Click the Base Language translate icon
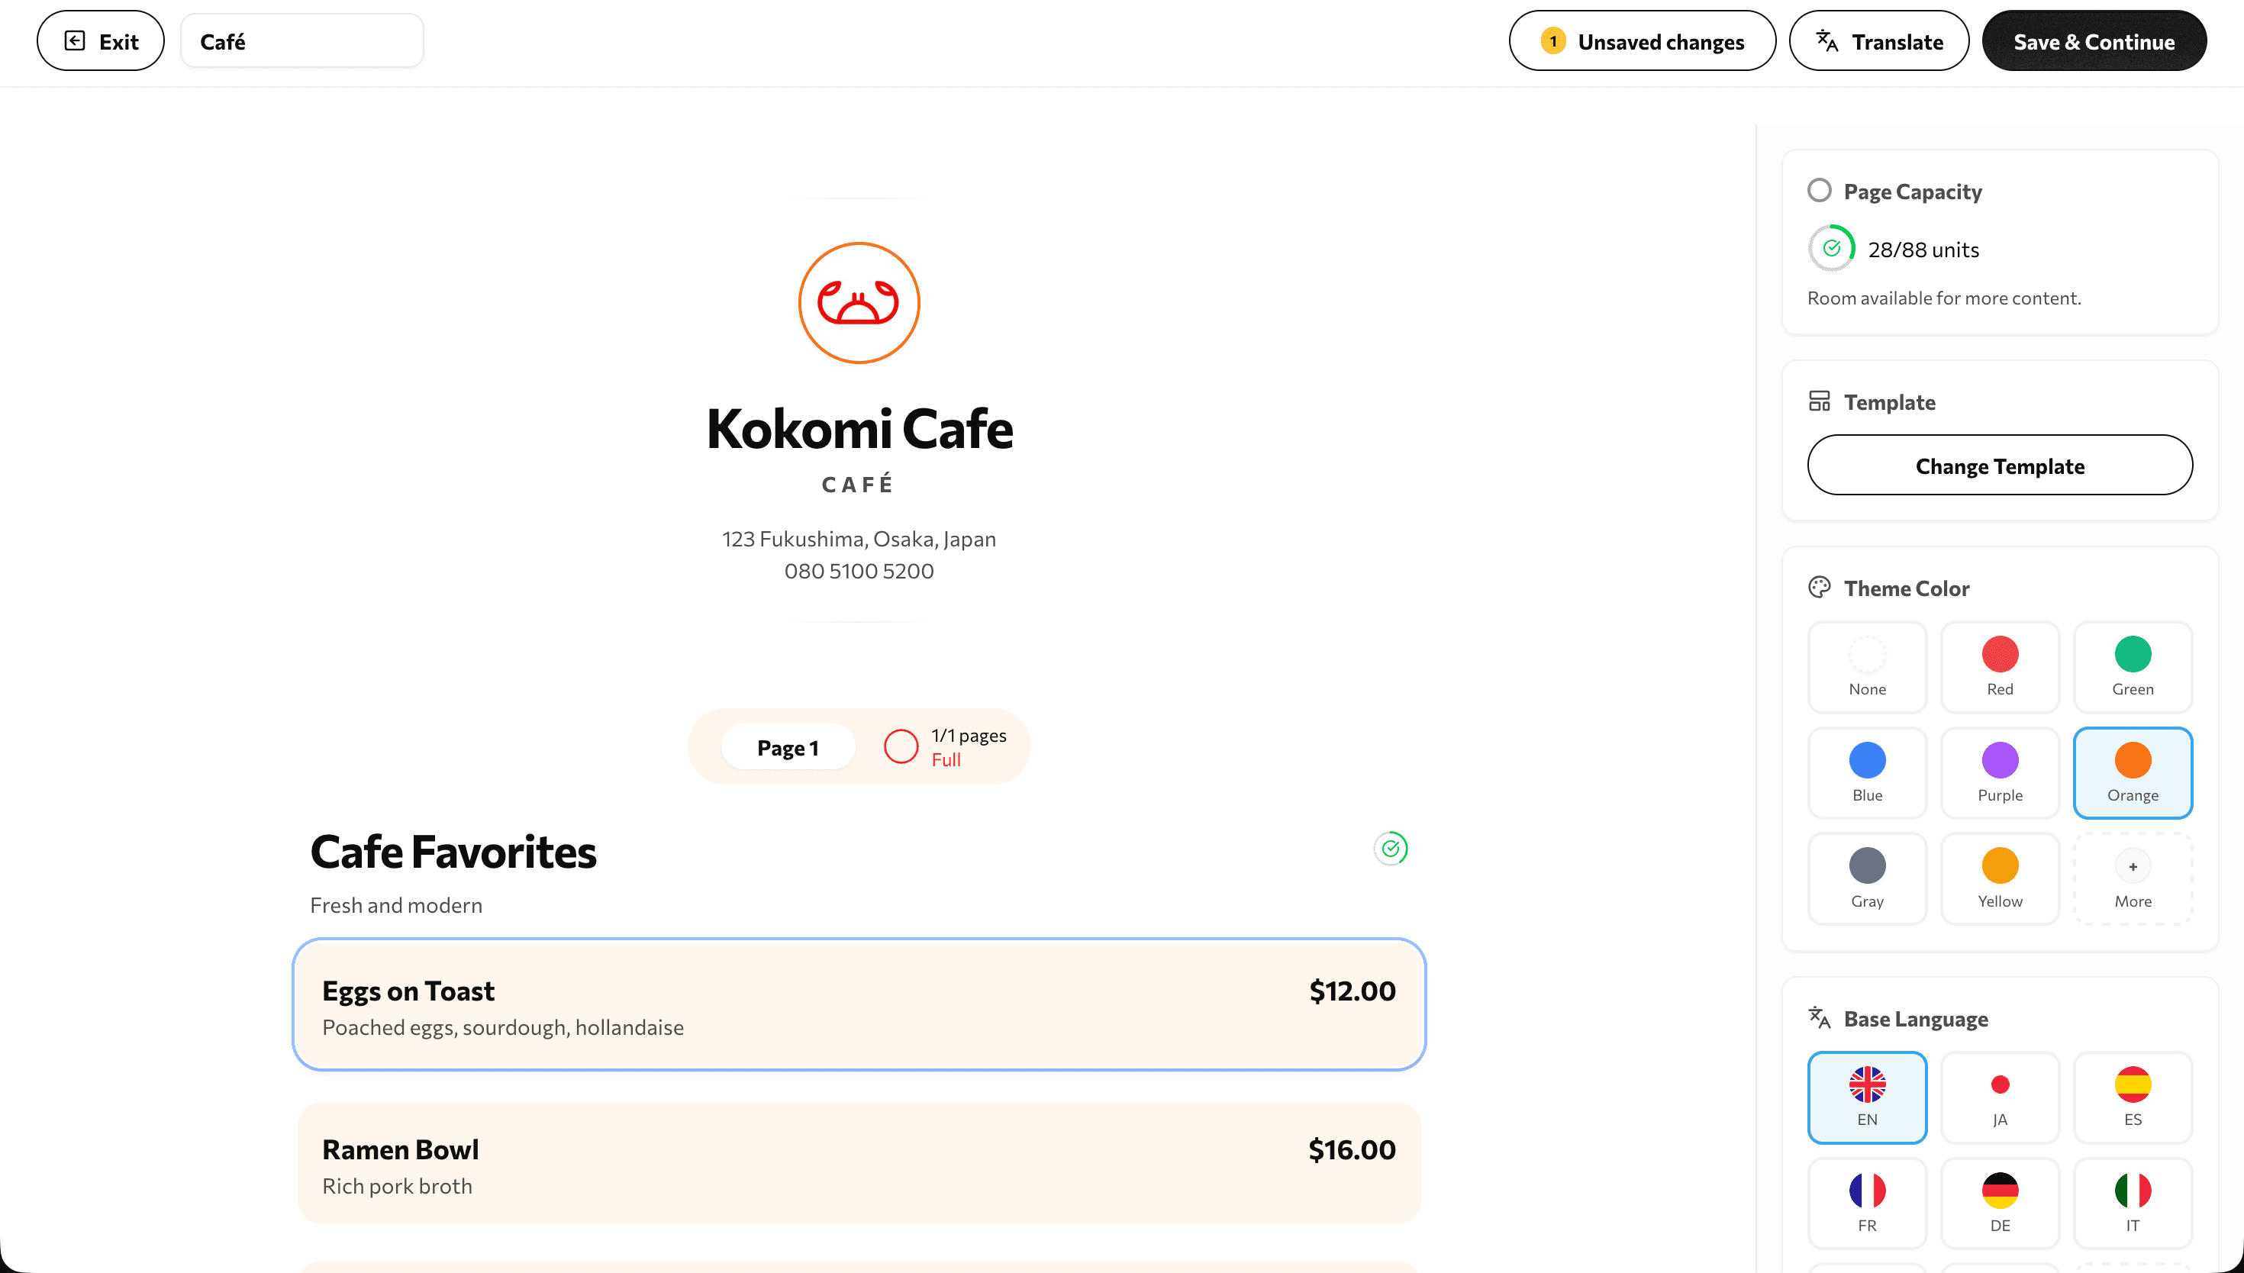Viewport: 2244px width, 1273px height. [1820, 1017]
